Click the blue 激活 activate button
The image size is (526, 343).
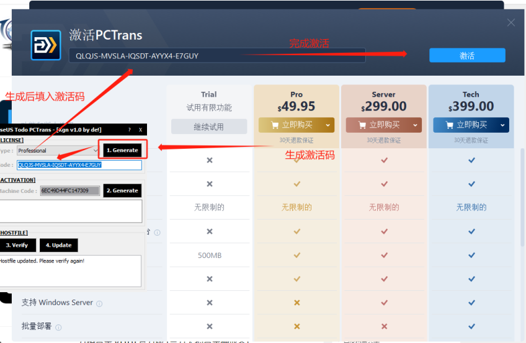[467, 55]
